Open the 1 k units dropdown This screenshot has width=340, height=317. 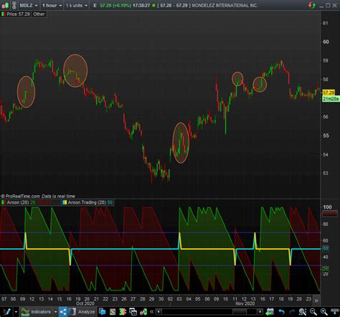click(77, 5)
